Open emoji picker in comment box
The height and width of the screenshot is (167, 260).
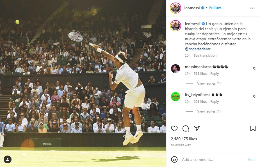tap(174, 159)
